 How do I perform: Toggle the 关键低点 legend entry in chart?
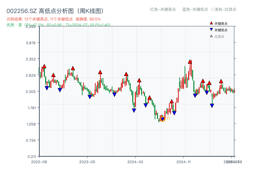coord(218,30)
